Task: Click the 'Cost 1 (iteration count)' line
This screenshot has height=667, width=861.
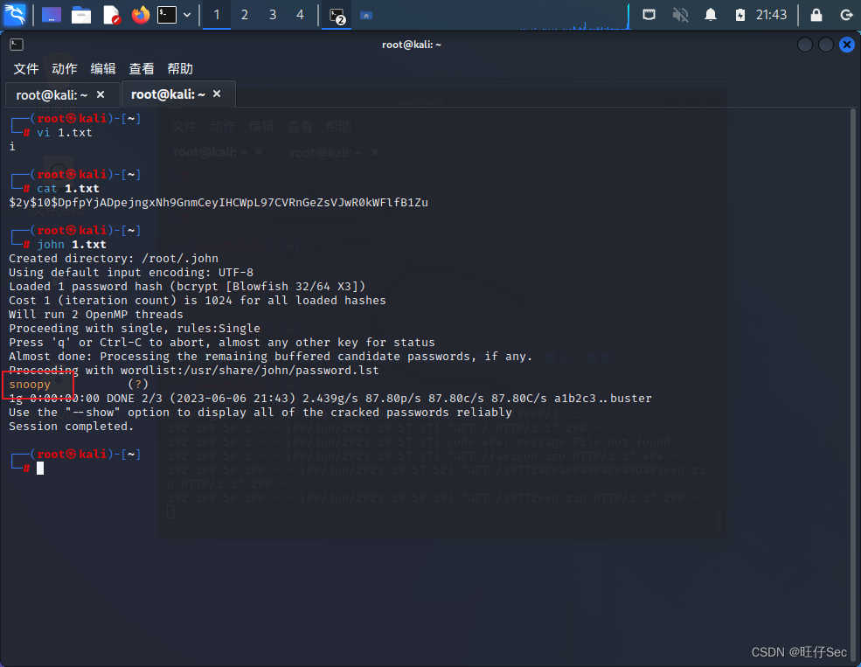Action: click(x=198, y=301)
